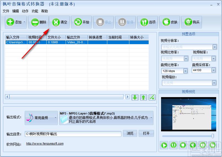Click the 打开 open folder button
Image resolution: width=222 pixels, height=157 pixels.
click(x=146, y=133)
